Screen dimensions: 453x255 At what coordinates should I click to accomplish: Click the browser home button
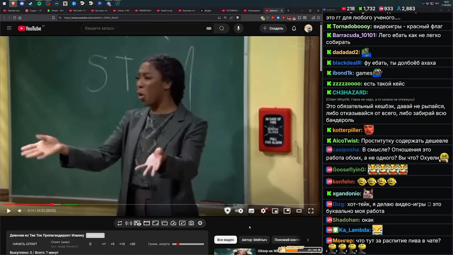(x=20, y=18)
